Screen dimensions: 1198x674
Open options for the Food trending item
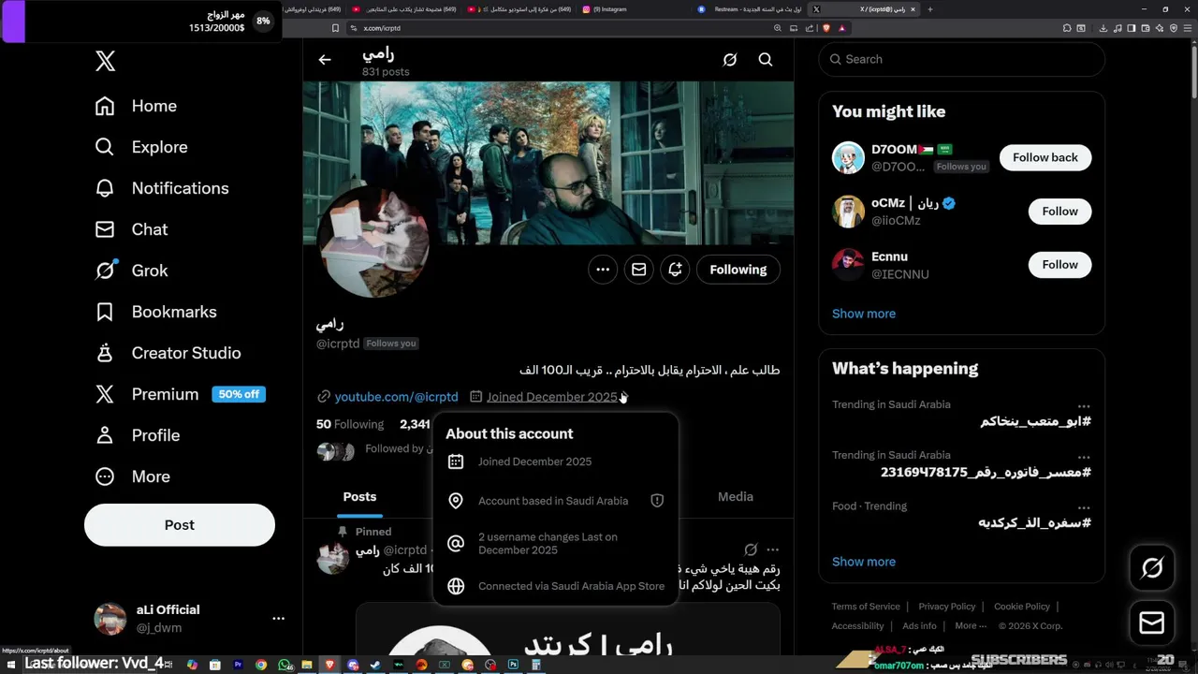(1084, 507)
